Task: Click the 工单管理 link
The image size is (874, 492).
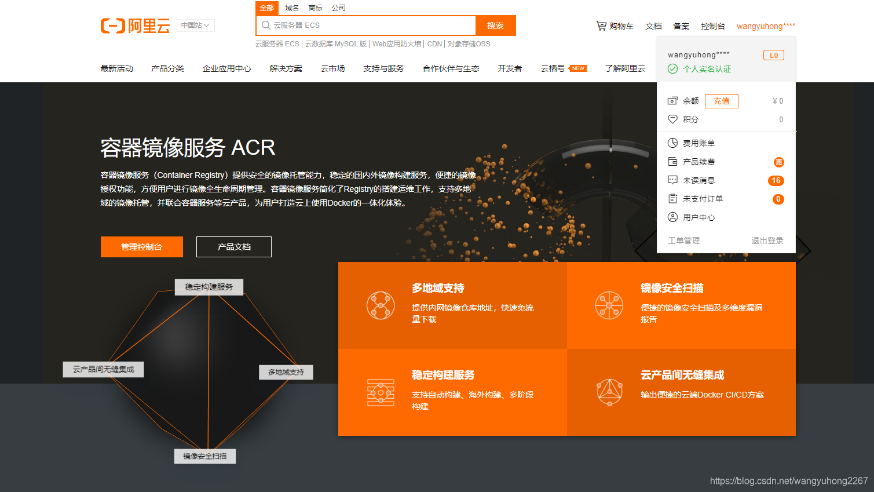Action: point(684,240)
